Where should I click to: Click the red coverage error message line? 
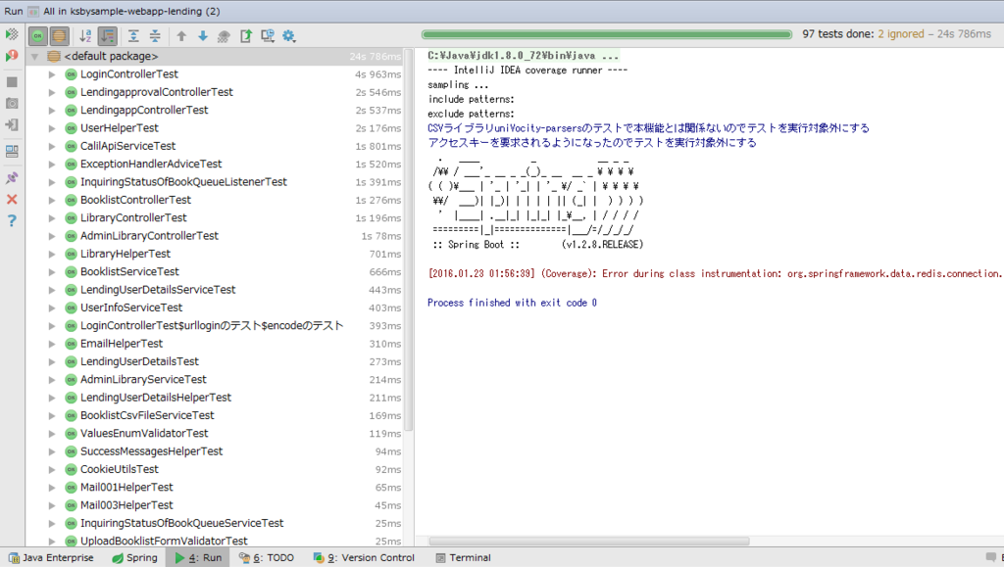point(715,273)
